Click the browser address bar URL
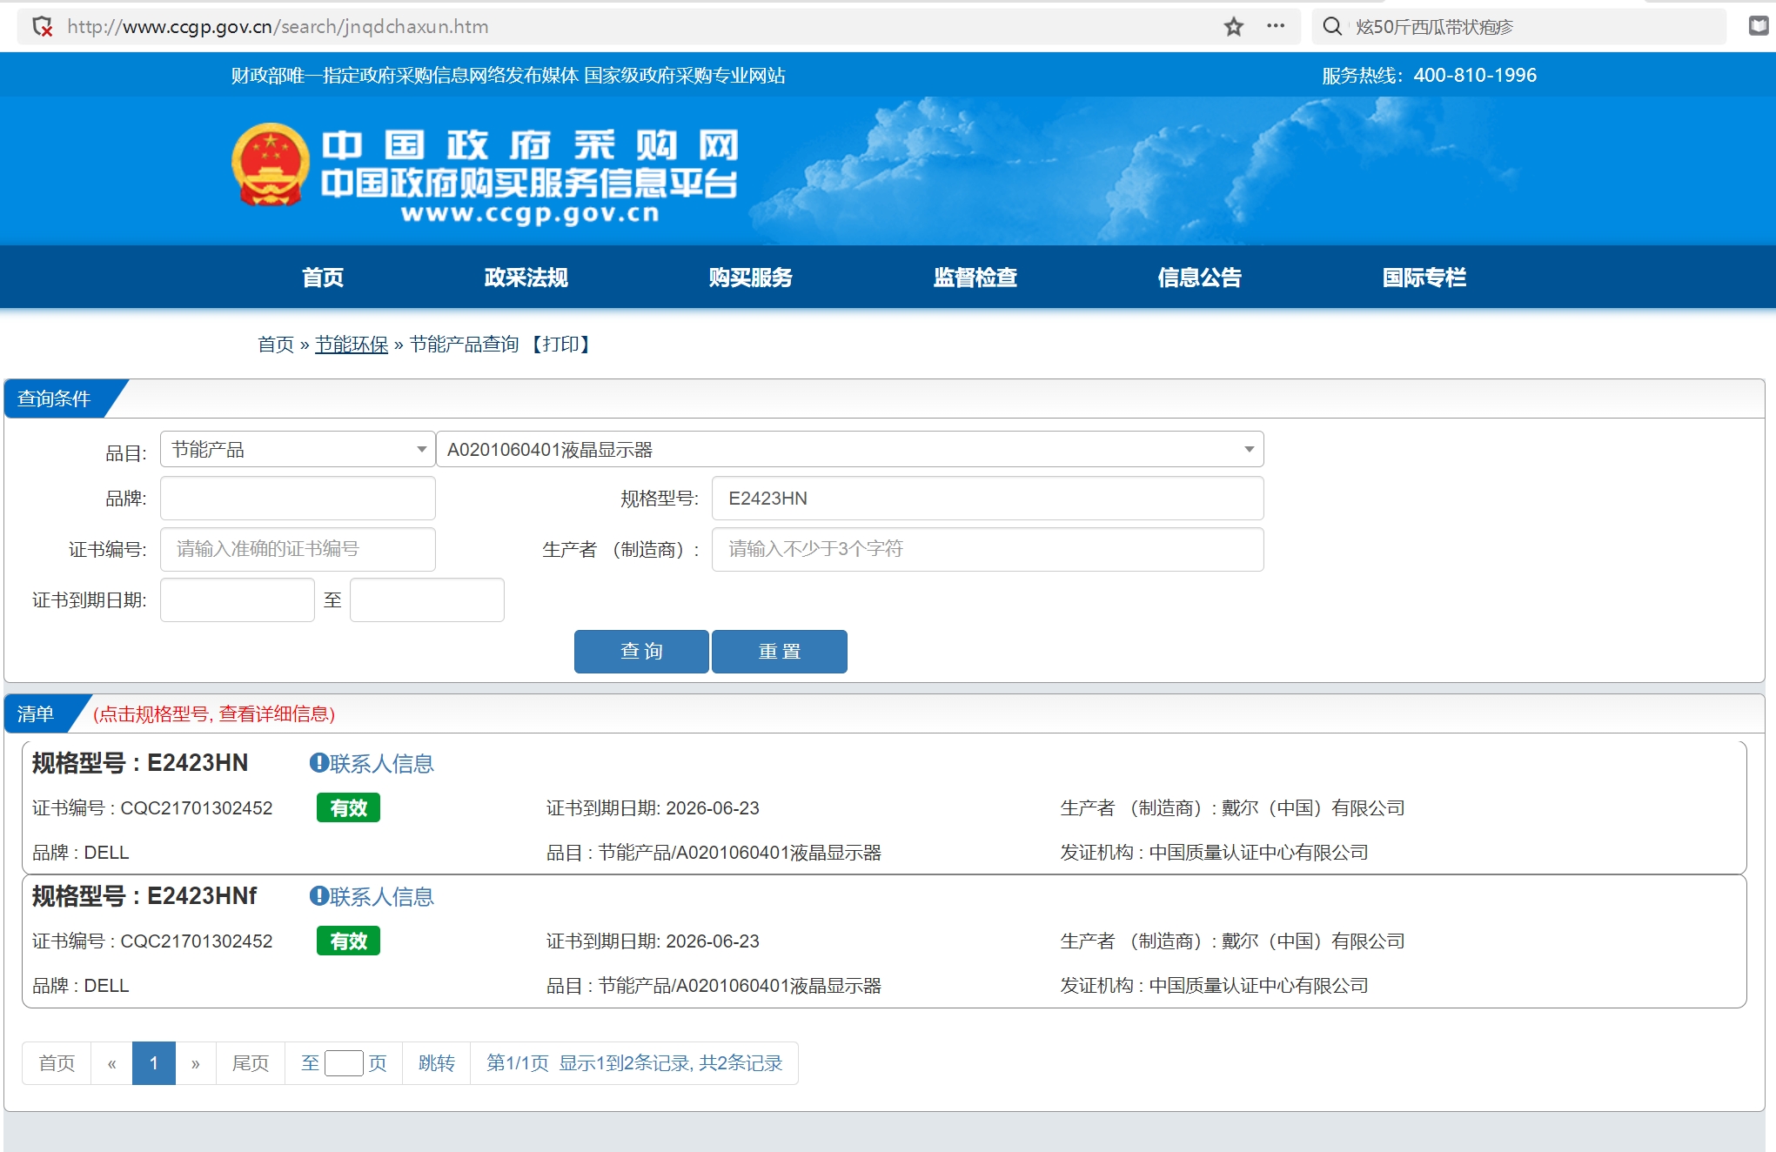This screenshot has height=1152, width=1776. (x=278, y=27)
